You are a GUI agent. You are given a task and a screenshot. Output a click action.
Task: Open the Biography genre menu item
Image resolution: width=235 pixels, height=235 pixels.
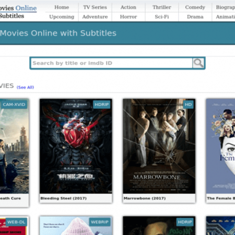226,7
